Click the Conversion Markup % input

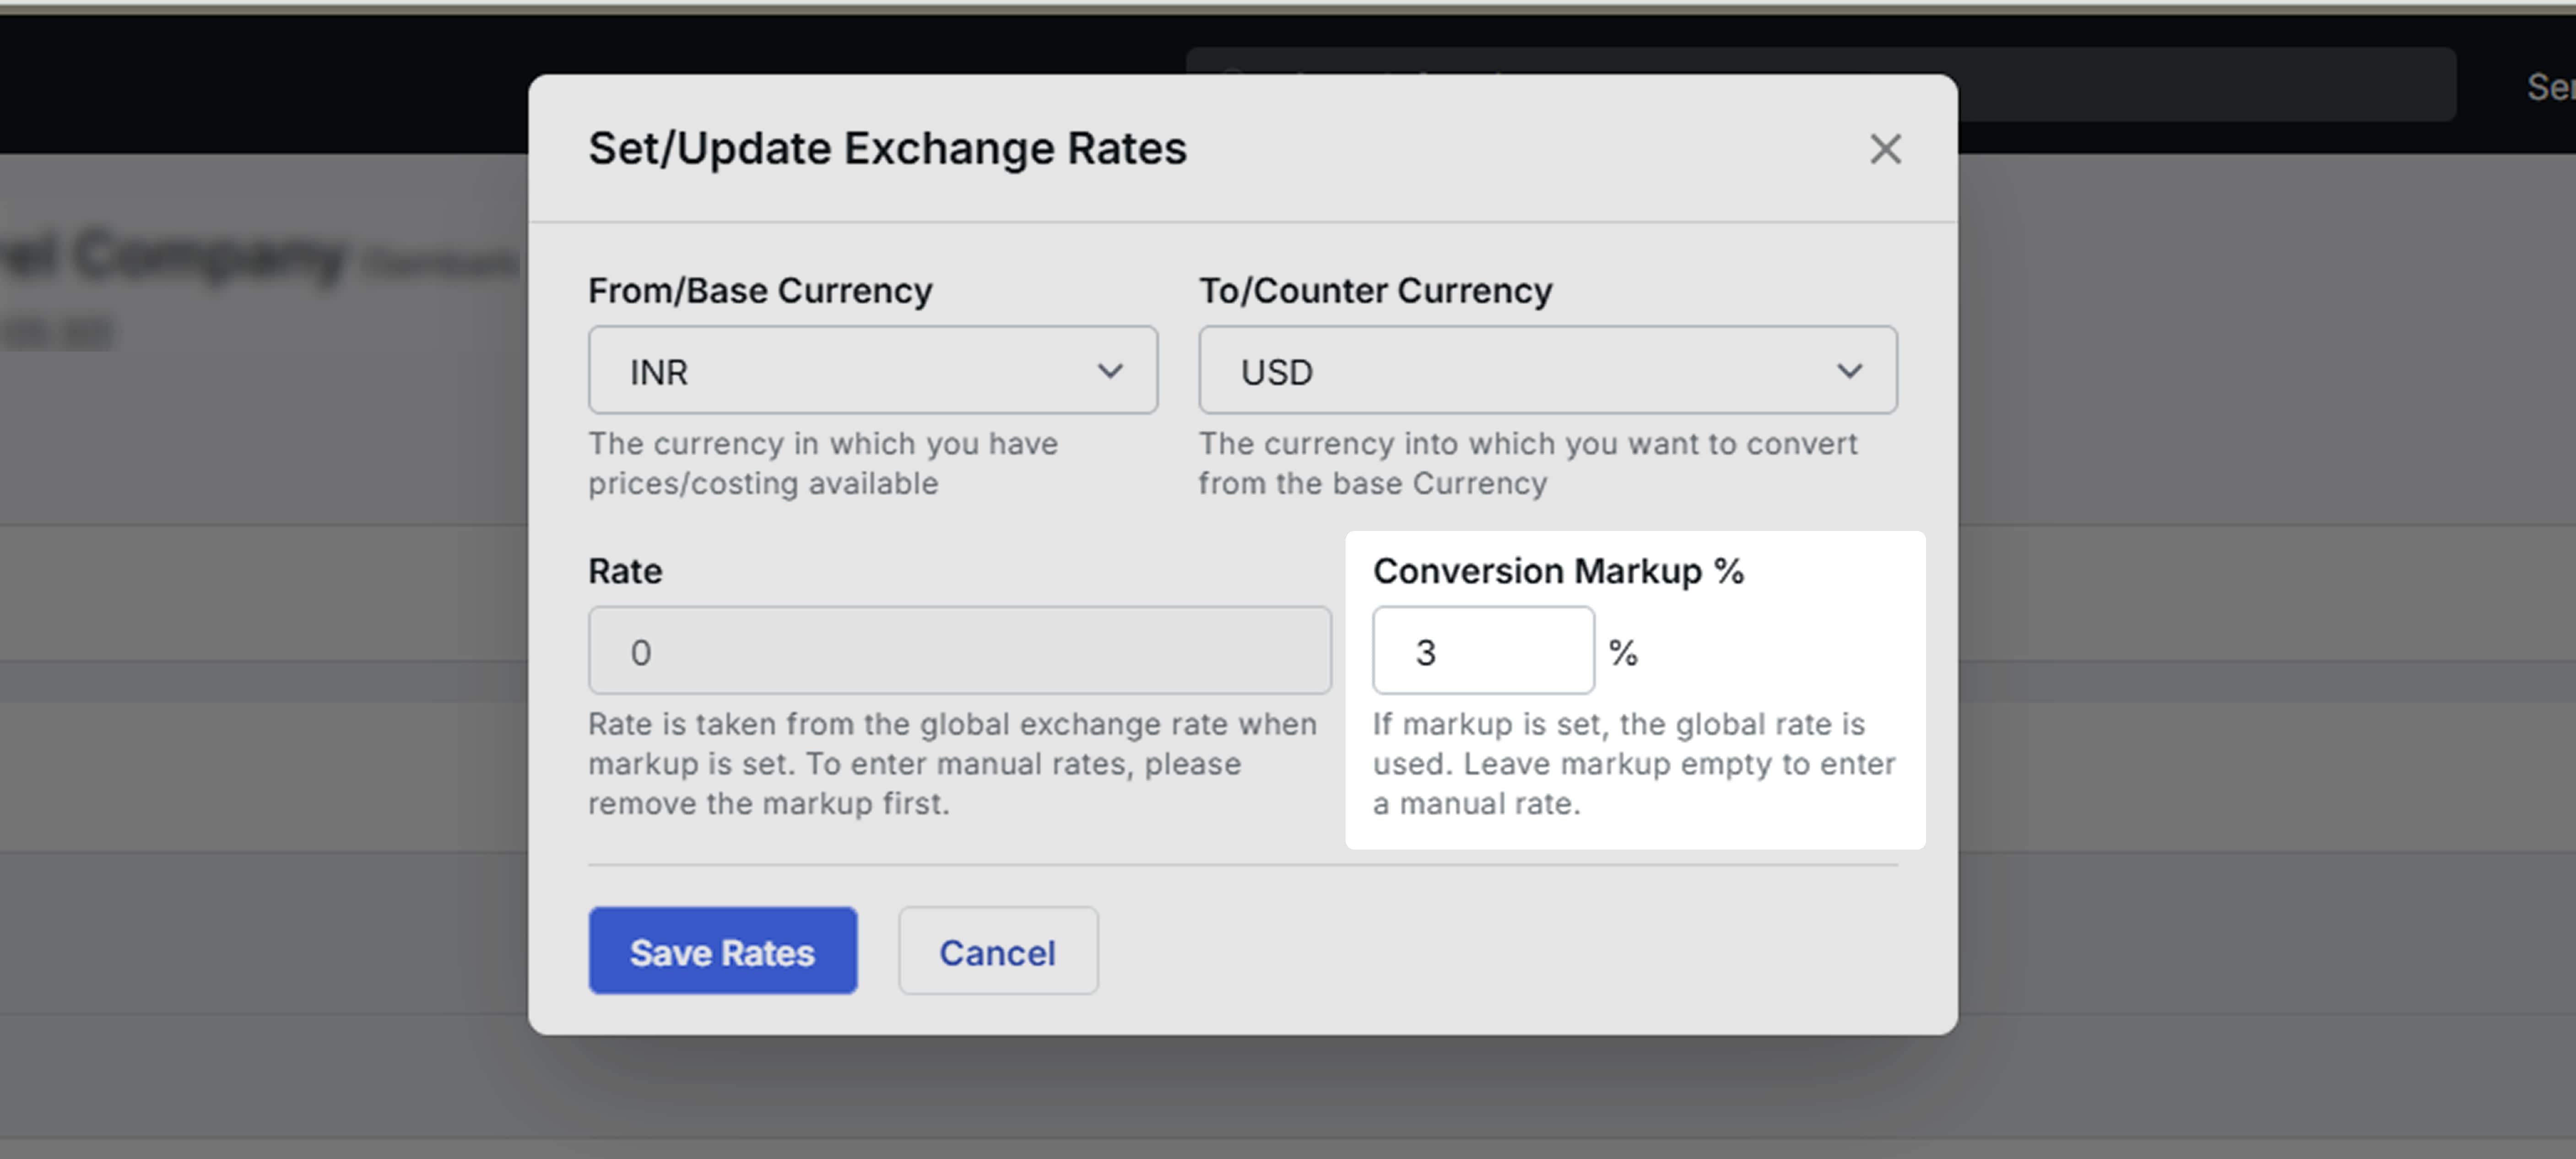coord(1483,650)
